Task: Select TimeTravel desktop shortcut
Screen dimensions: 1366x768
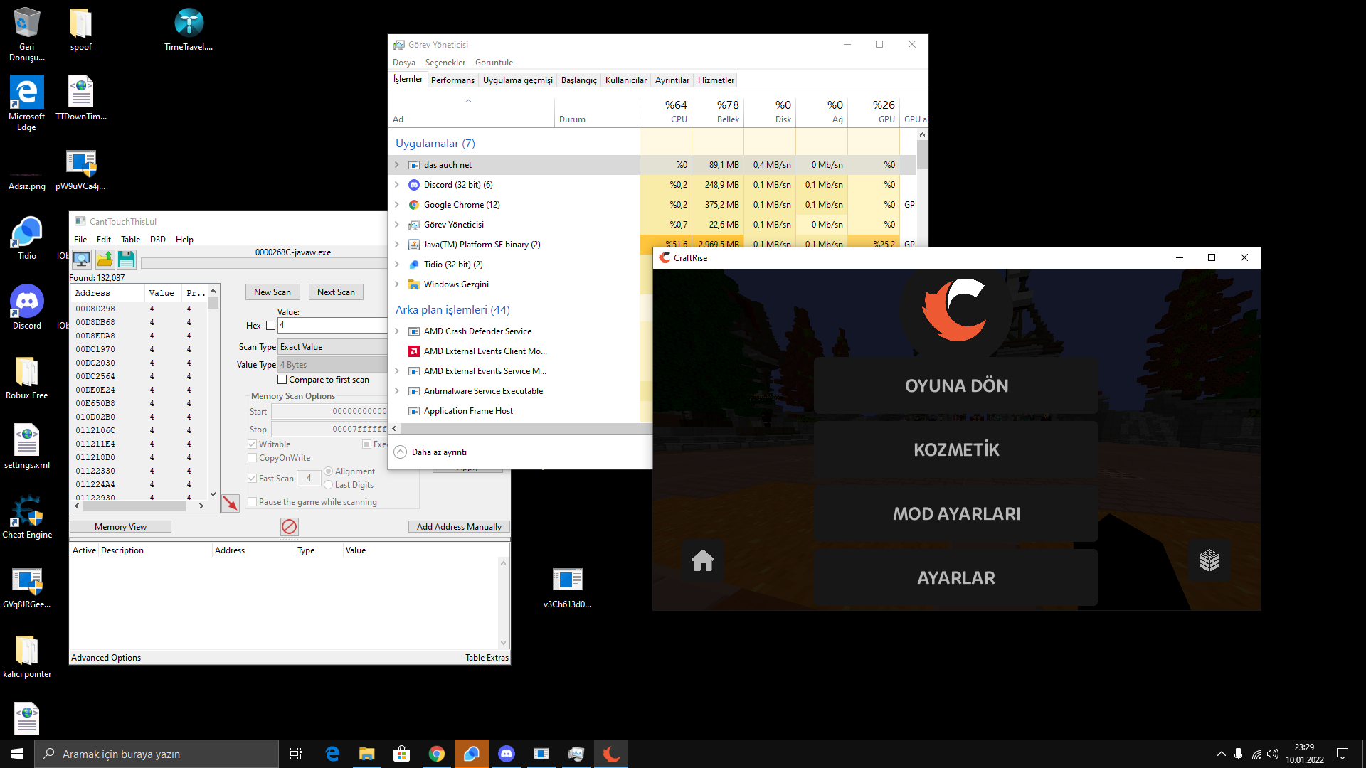Action: tap(189, 30)
